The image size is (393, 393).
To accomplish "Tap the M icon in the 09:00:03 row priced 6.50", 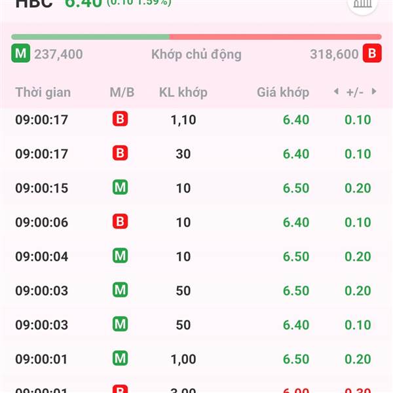I will [x=120, y=290].
